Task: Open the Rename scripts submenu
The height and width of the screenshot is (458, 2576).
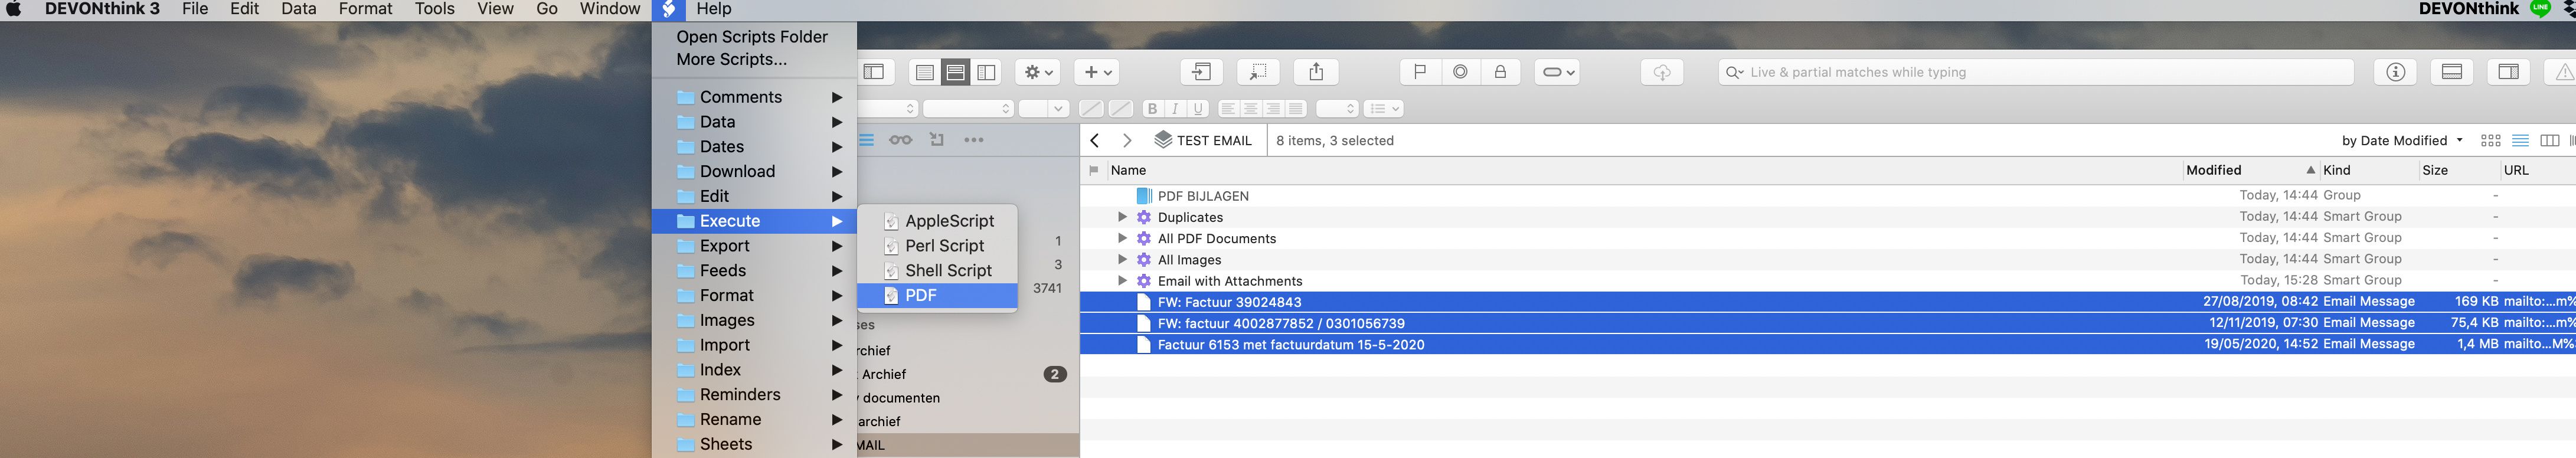Action: click(754, 419)
